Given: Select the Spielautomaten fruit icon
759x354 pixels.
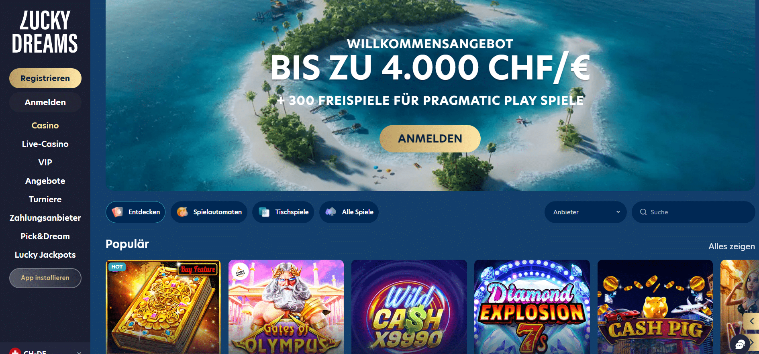Looking at the screenshot, I should coord(182,212).
